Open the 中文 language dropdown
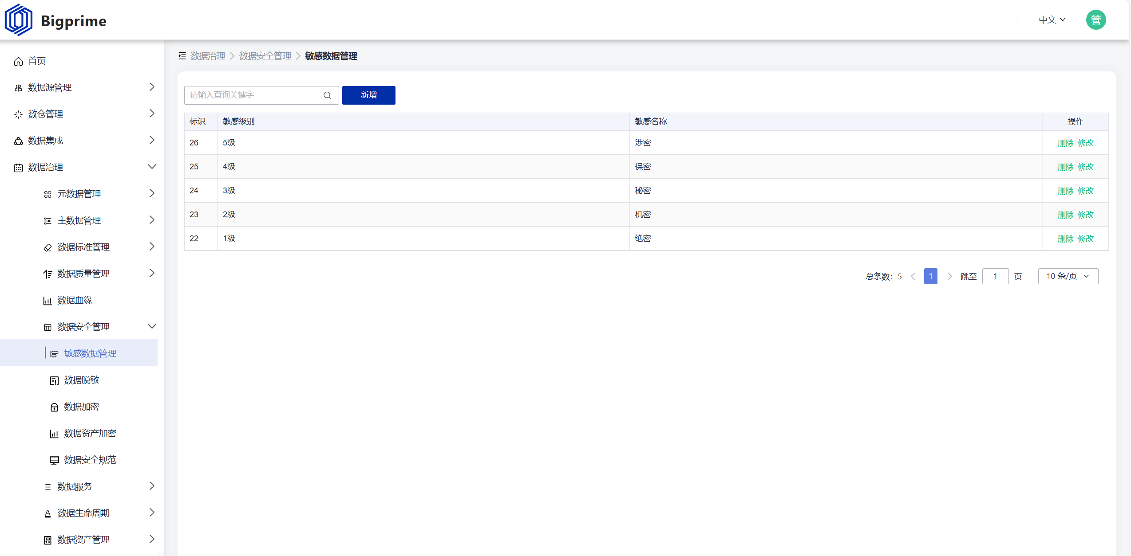Viewport: 1131px width, 556px height. coord(1052,20)
